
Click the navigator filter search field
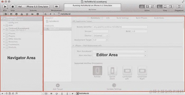click(x=29, y=93)
